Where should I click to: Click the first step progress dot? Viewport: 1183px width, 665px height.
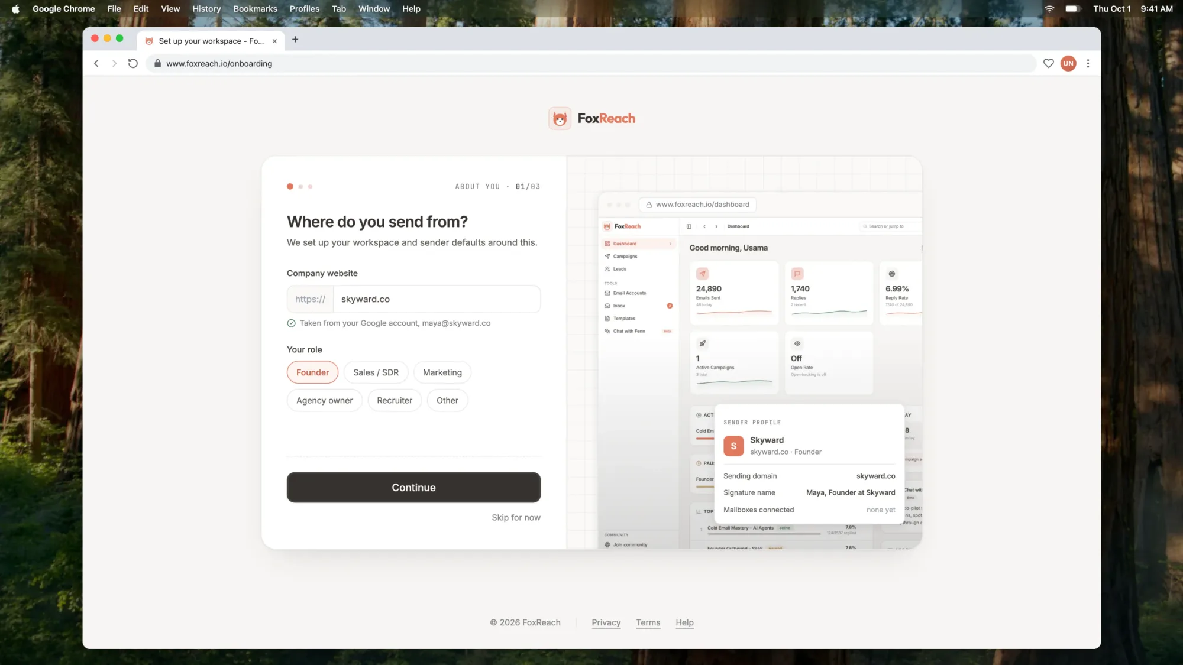click(x=290, y=187)
